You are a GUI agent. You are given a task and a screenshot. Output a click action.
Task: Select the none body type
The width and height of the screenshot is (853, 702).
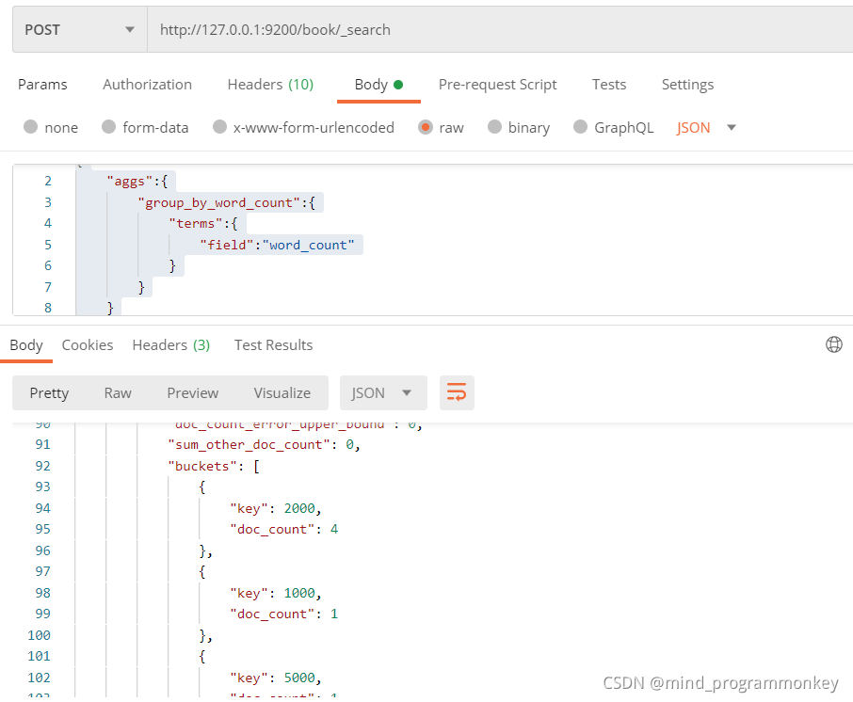coord(31,127)
